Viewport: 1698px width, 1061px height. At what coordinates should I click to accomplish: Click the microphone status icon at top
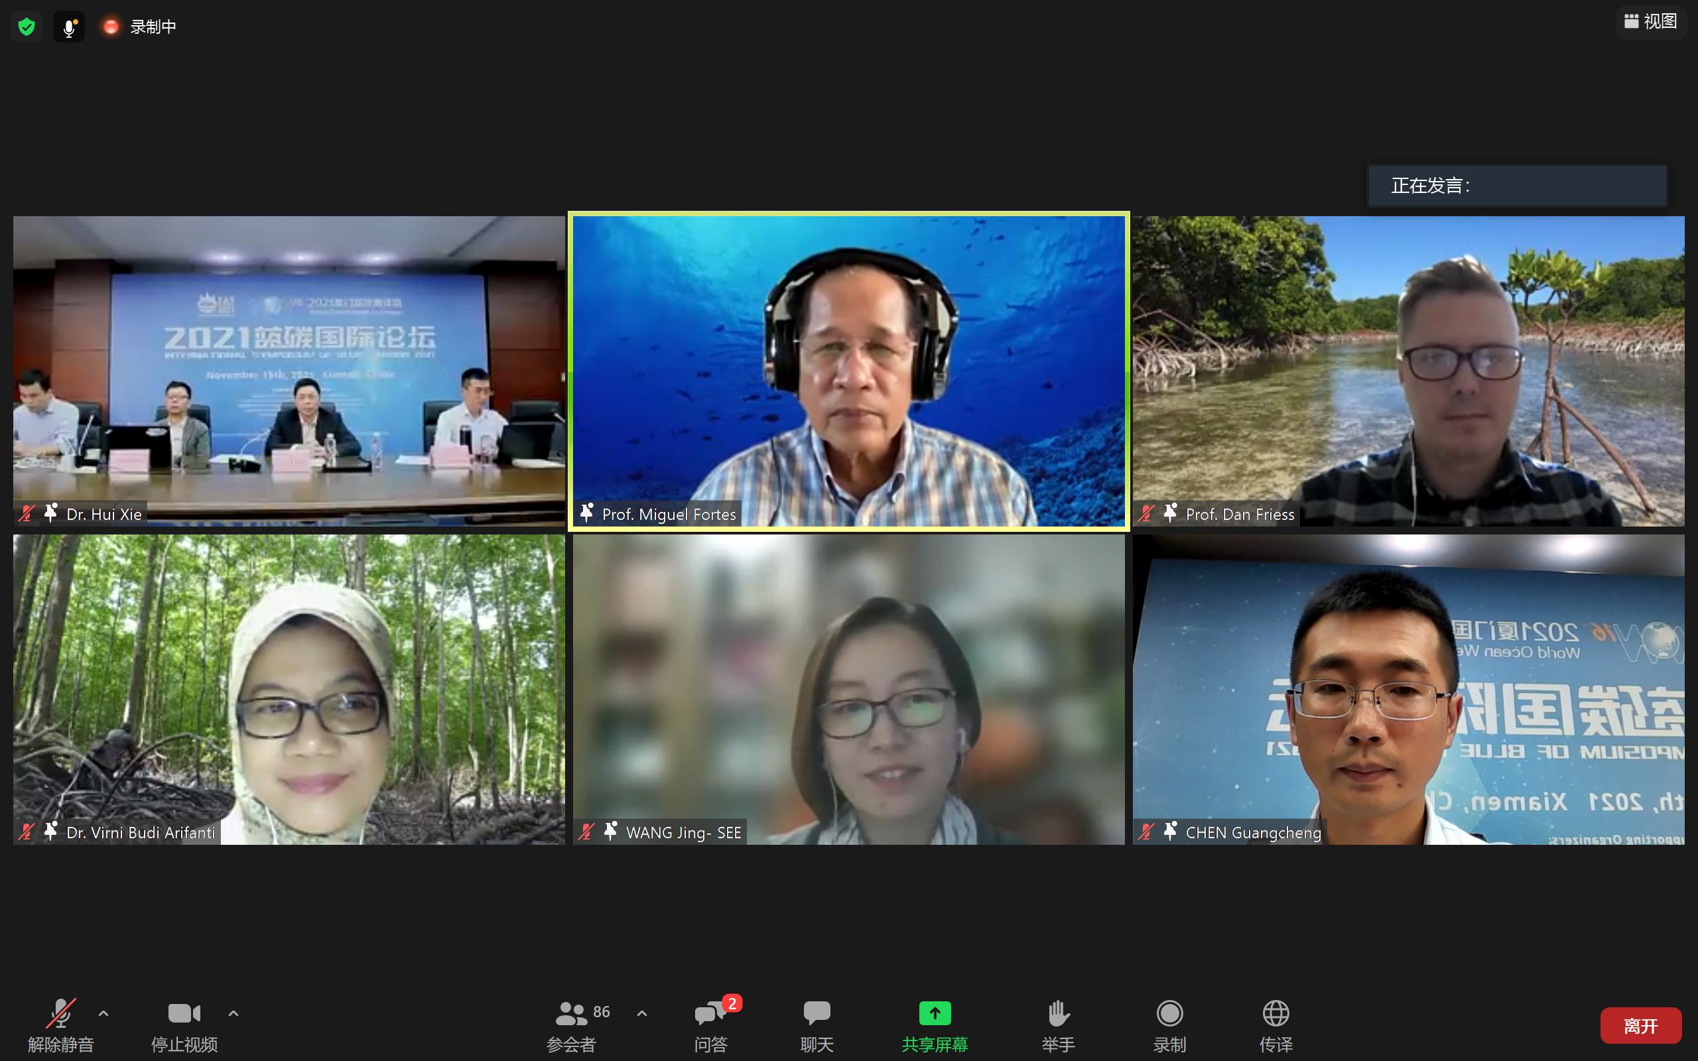click(x=69, y=28)
